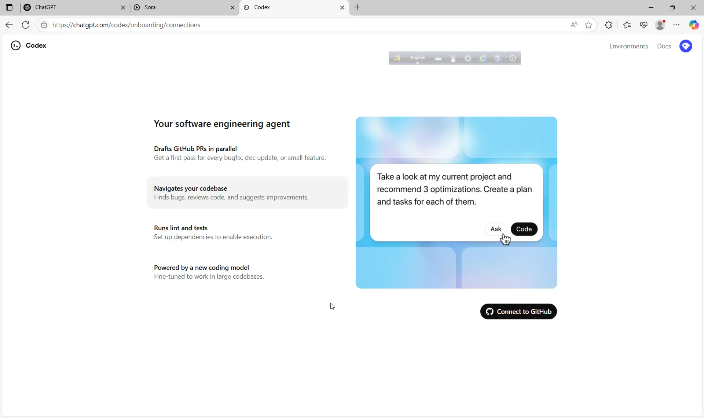
Task: Close the ChatGPT tab
Action: 123,7
